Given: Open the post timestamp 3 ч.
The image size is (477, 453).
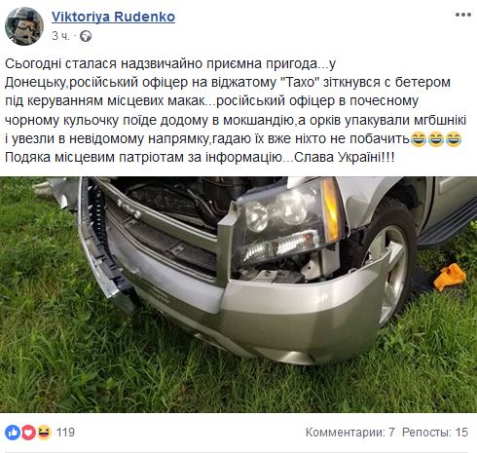Looking at the screenshot, I should point(60,36).
